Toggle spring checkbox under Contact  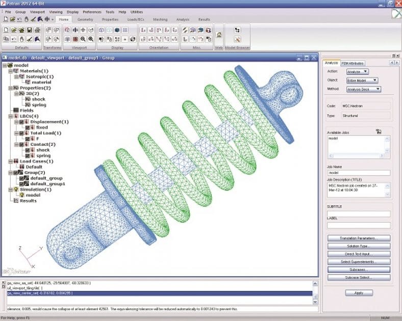28,155
